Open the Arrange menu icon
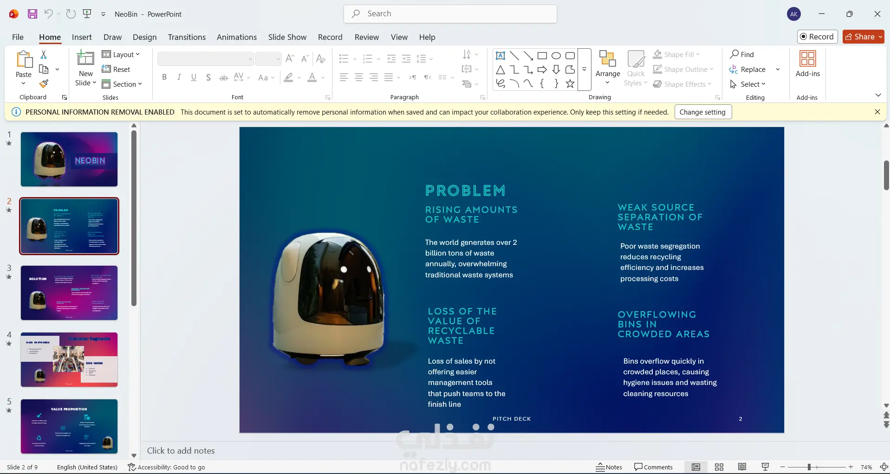890x474 pixels. click(608, 59)
